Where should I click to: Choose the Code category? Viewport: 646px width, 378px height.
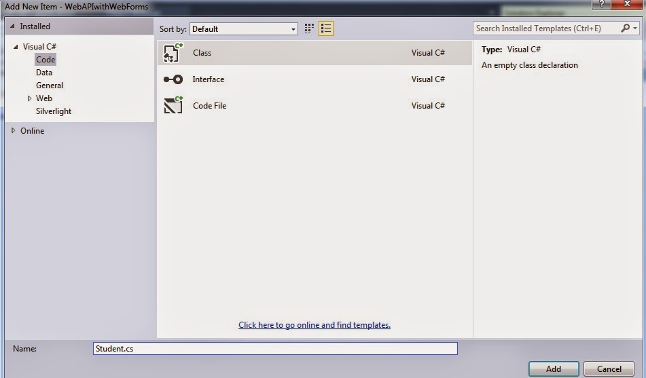(46, 60)
